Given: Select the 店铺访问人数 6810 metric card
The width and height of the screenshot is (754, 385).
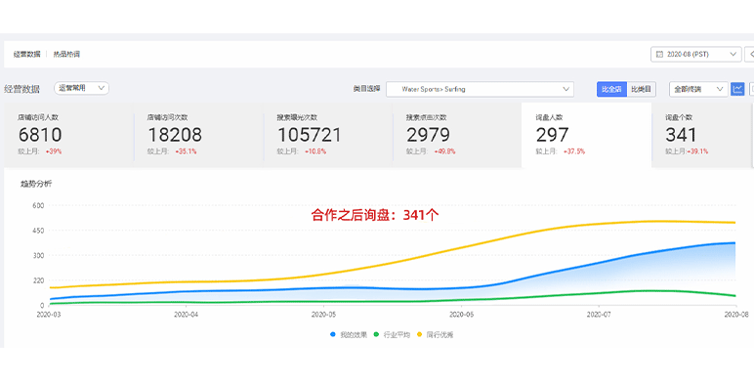Looking at the screenshot, I should [68, 135].
